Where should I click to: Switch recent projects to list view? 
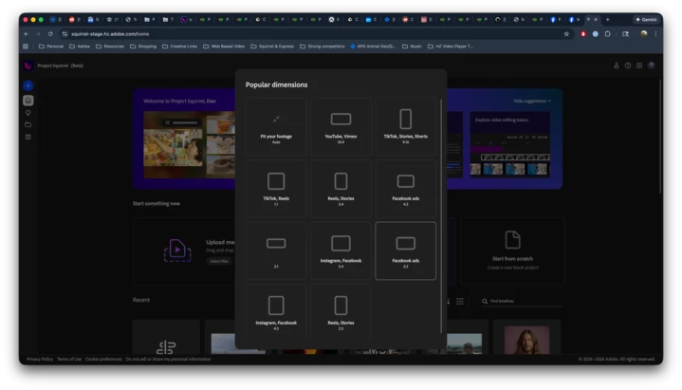point(460,301)
